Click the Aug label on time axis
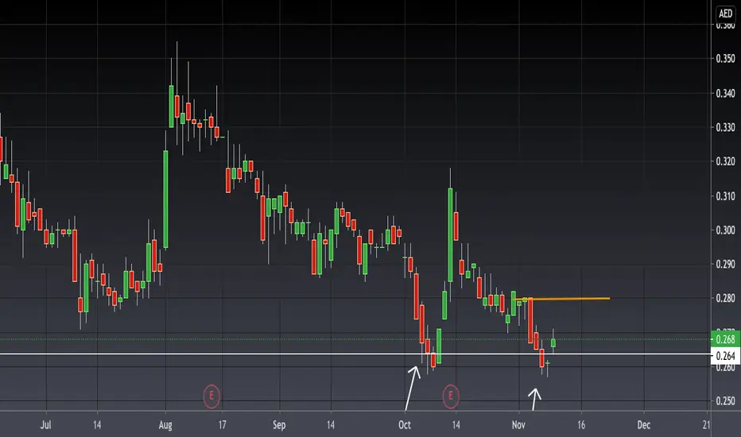741x437 pixels. pos(165,425)
